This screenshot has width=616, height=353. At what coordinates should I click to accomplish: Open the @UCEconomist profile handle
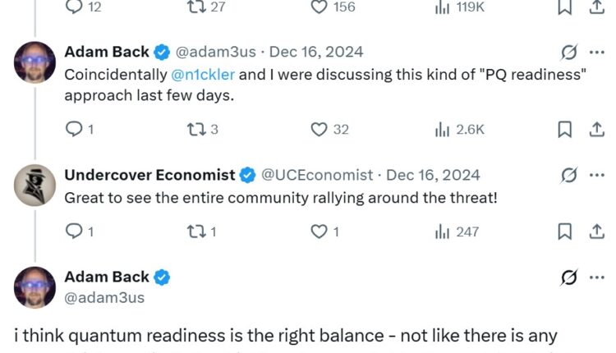click(x=317, y=175)
